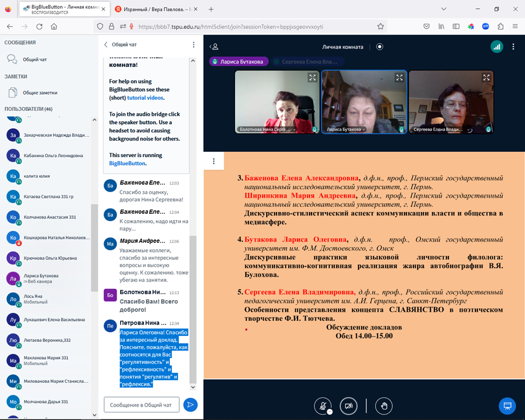
Task: Fullscreen Сергеева Елена webcam
Action: coord(486,78)
